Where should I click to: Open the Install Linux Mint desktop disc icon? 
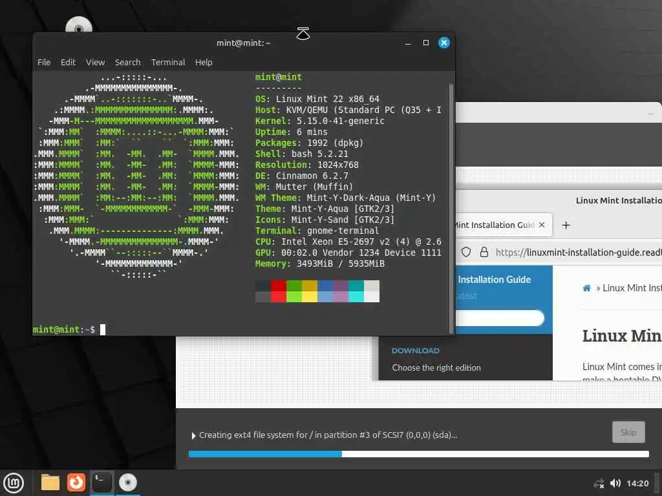[78, 25]
